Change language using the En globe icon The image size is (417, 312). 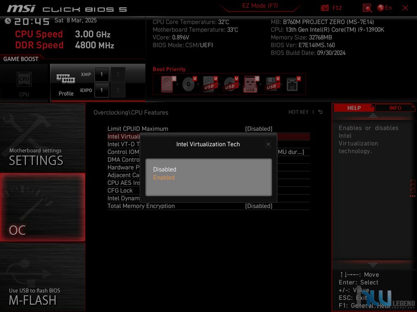385,8
